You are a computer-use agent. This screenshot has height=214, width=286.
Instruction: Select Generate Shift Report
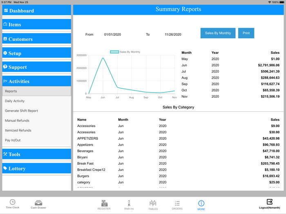[22, 111]
